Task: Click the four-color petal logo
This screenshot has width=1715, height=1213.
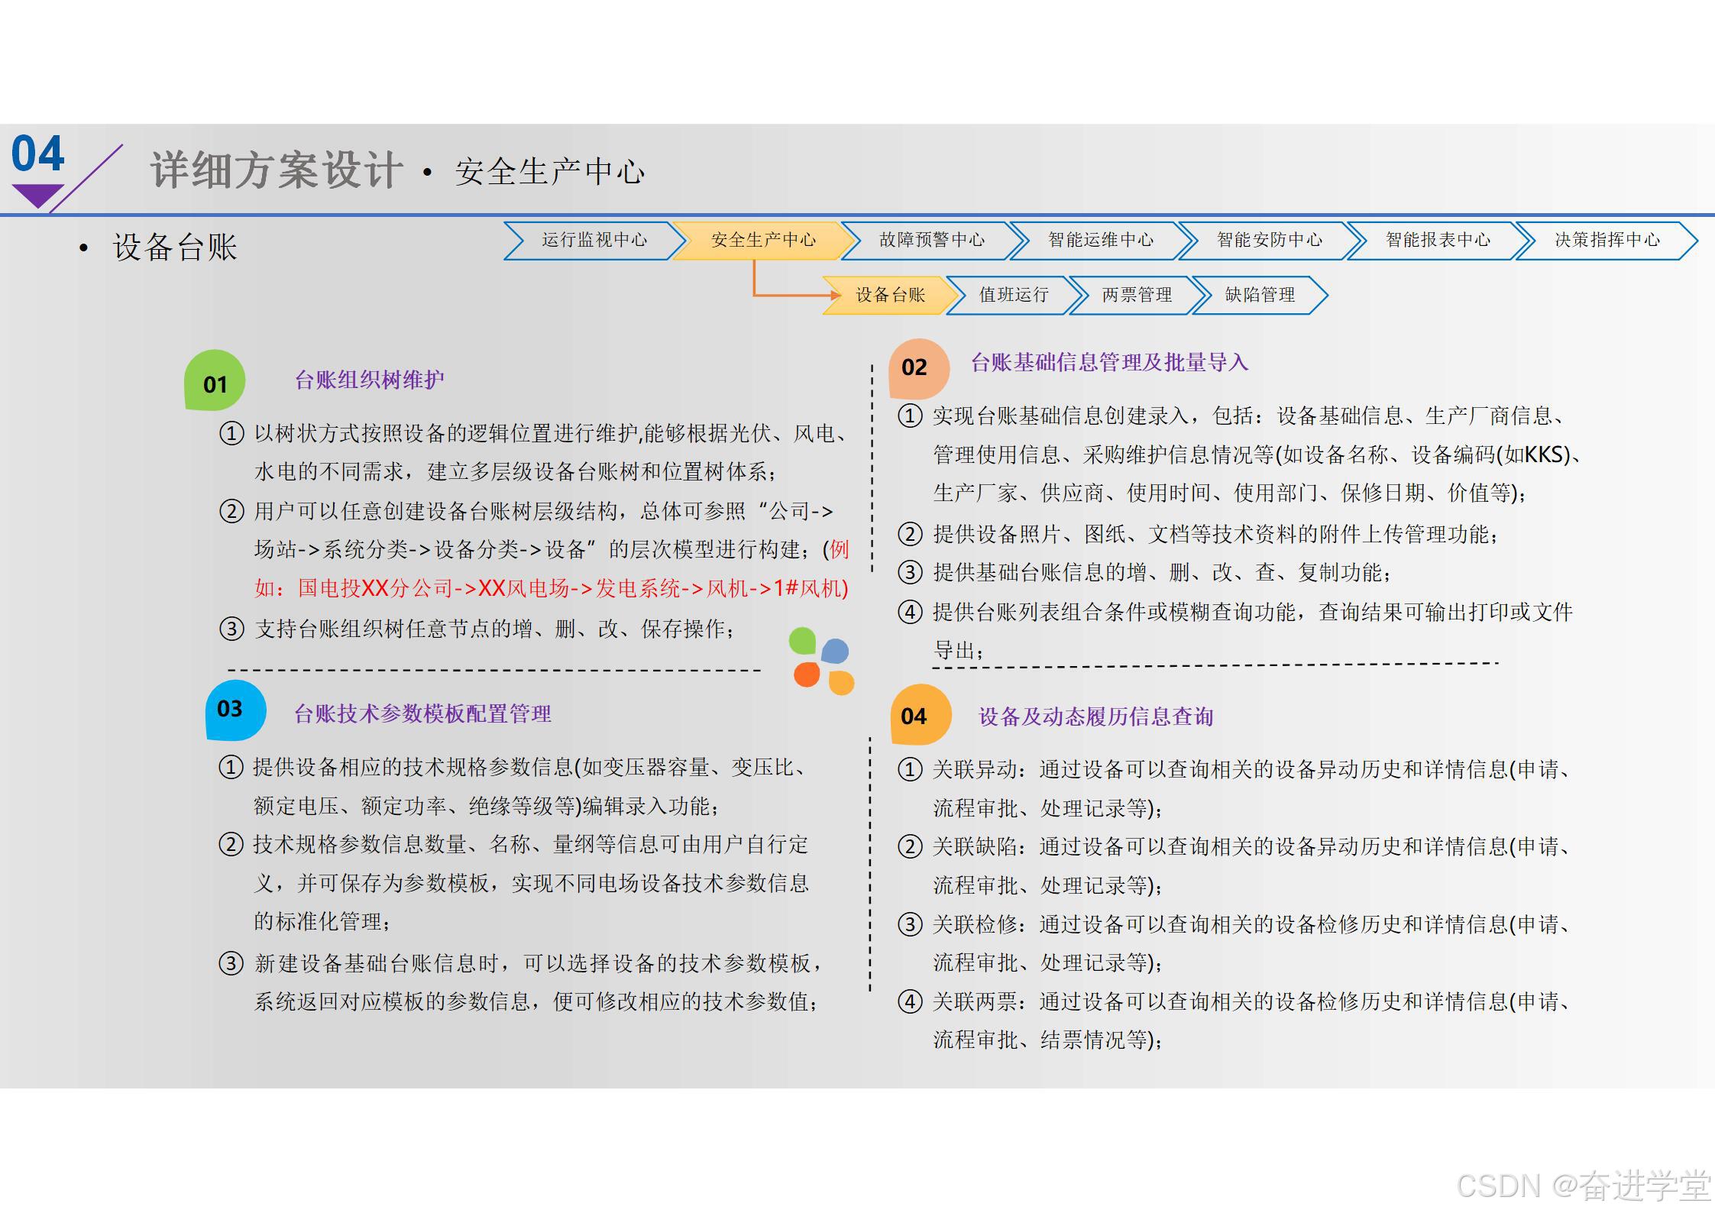Action: click(821, 661)
